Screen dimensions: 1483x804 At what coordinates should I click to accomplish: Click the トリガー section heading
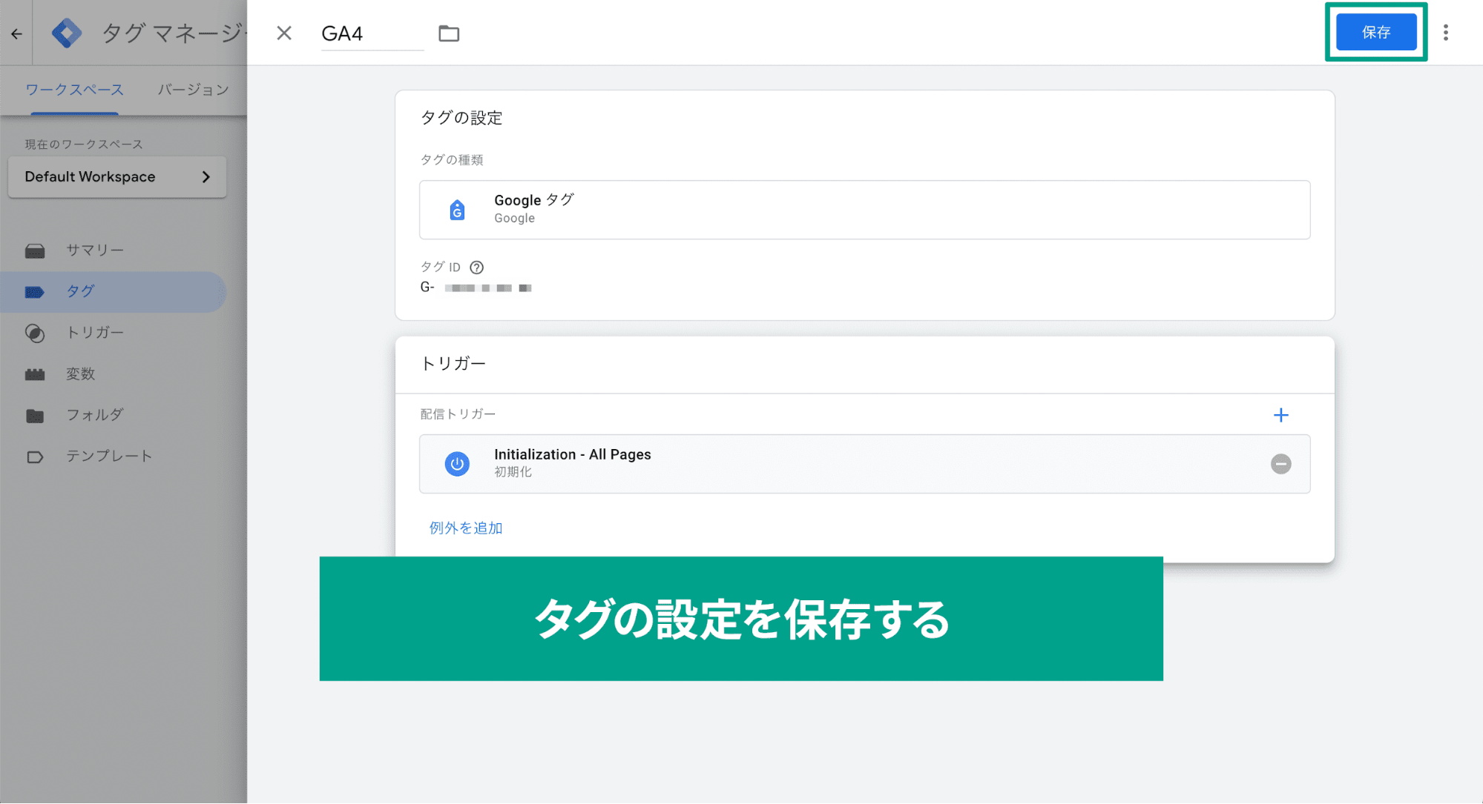pyautogui.click(x=453, y=364)
